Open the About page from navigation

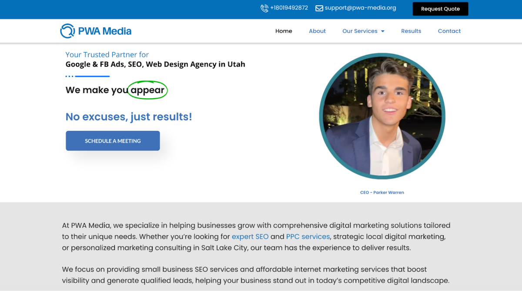click(x=317, y=31)
